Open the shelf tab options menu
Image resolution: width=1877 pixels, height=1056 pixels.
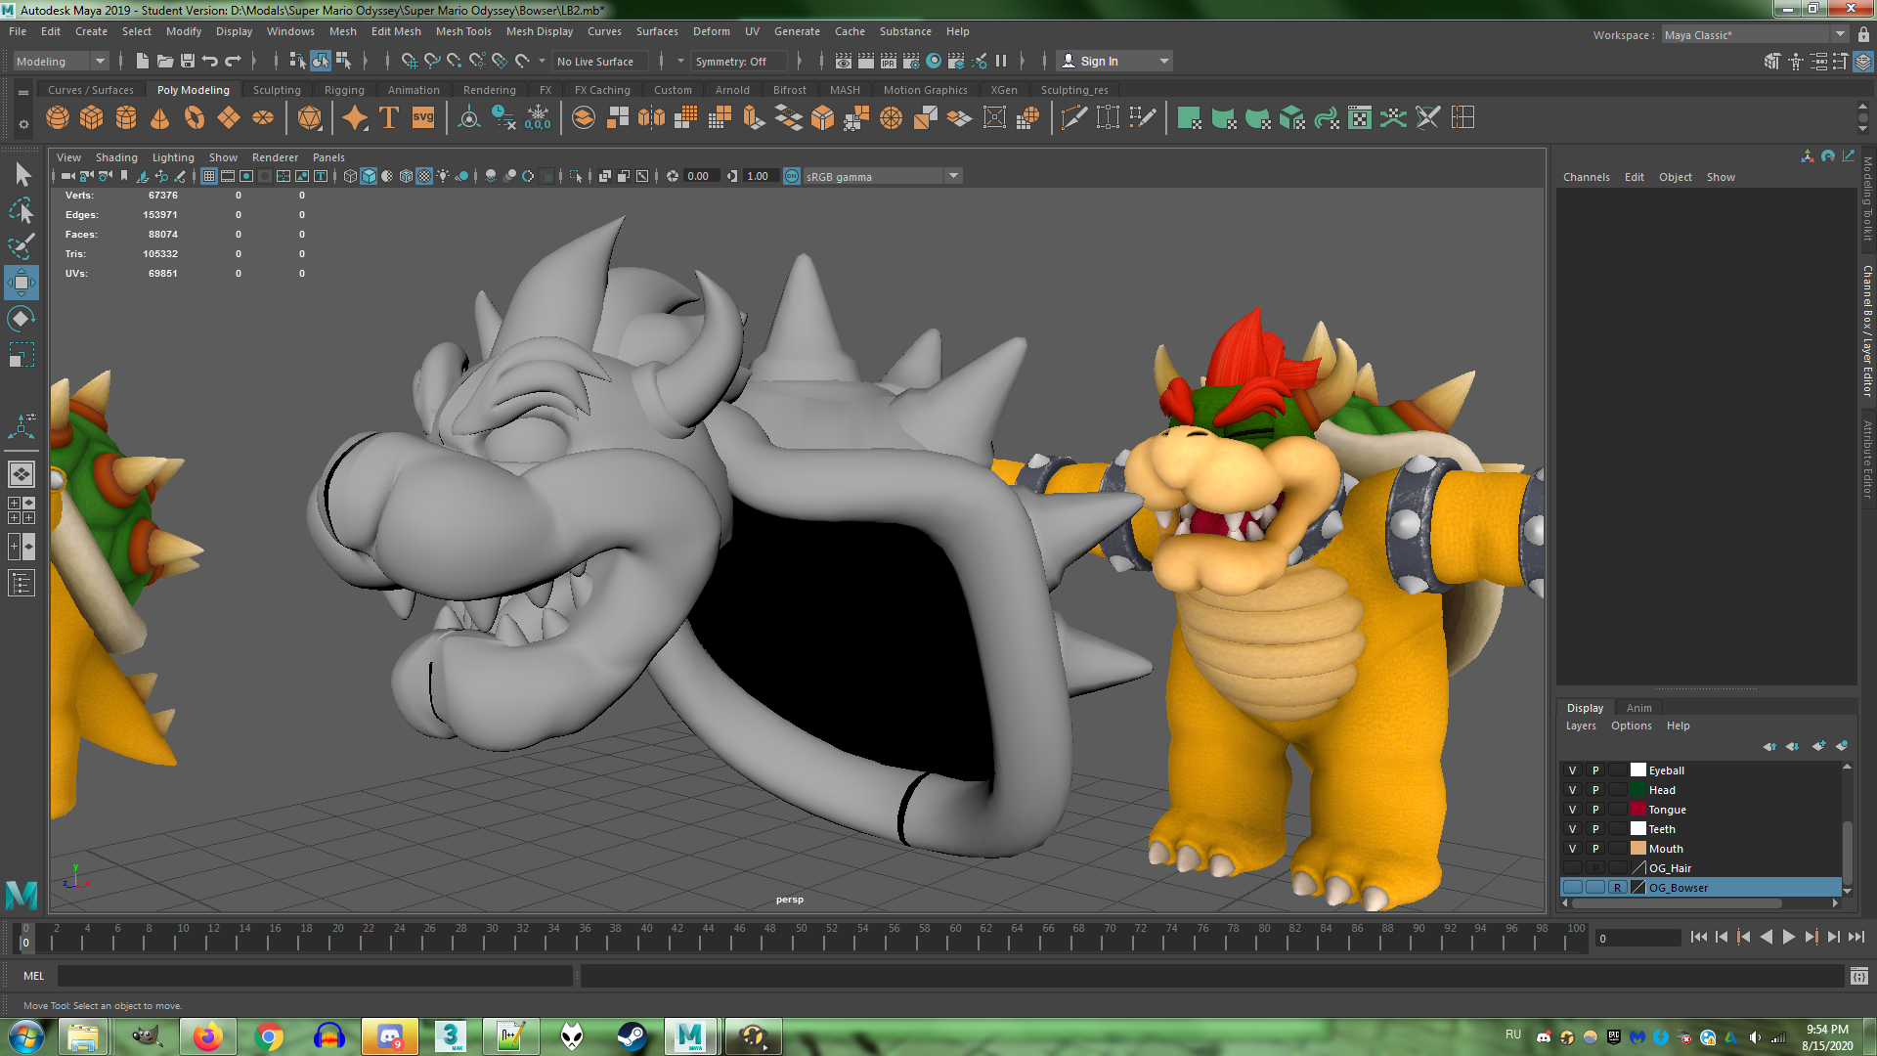23,124
